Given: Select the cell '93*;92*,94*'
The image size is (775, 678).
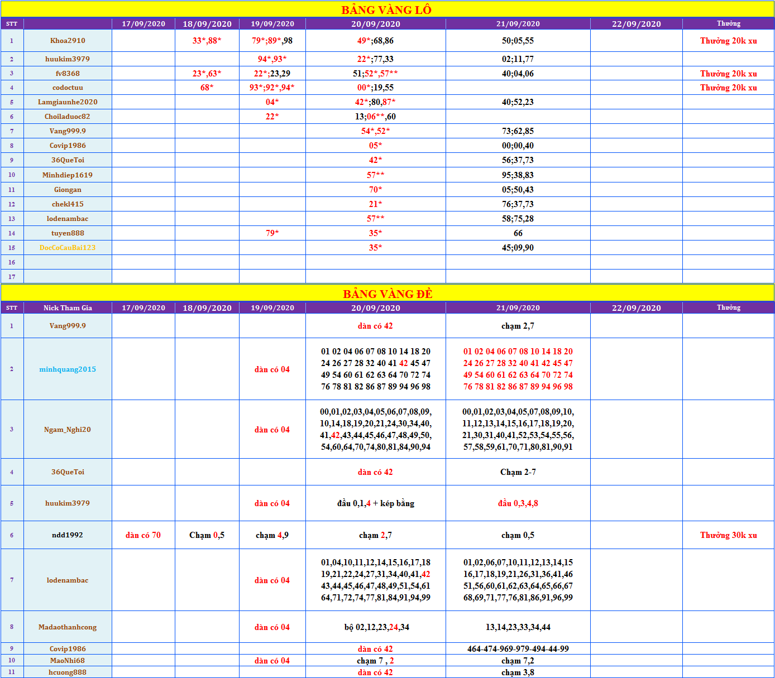Looking at the screenshot, I should (x=272, y=88).
